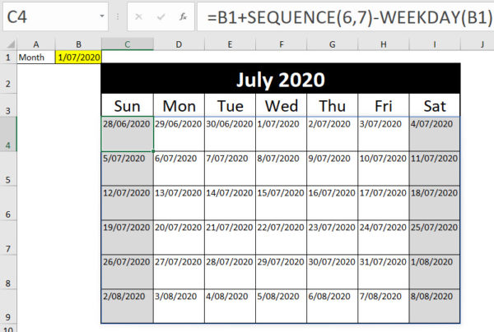The image size is (494, 332).
Task: Click the Insert Function fx icon
Action: 183,16
